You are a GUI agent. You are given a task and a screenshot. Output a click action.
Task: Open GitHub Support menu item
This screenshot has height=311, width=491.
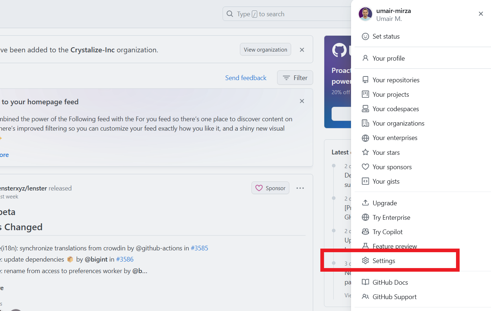[x=423, y=297]
